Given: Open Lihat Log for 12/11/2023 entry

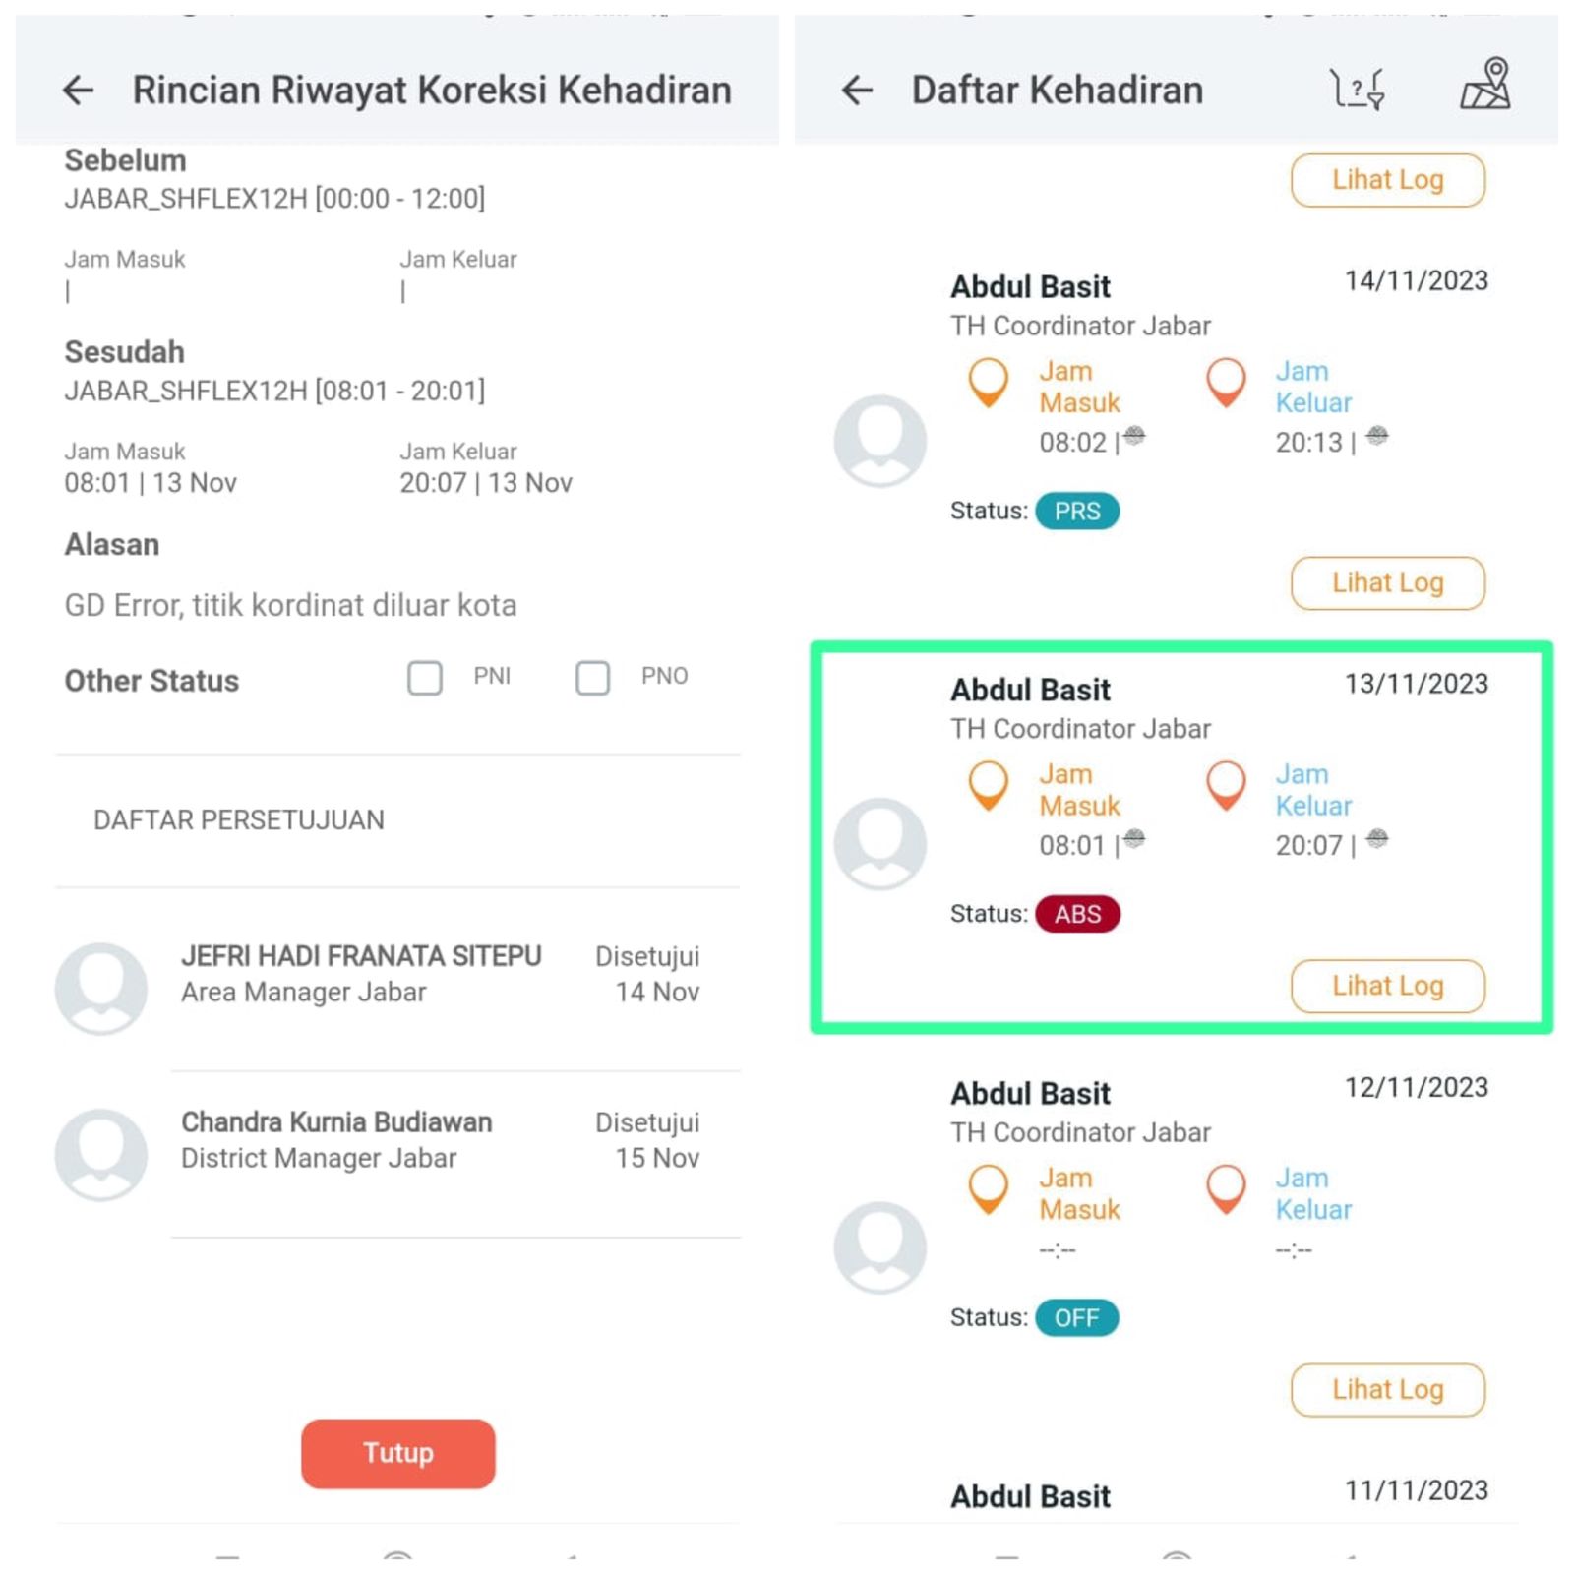Looking at the screenshot, I should pyautogui.click(x=1387, y=1389).
